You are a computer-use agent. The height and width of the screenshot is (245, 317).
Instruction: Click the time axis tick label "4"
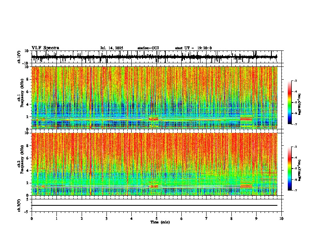pos(132,219)
